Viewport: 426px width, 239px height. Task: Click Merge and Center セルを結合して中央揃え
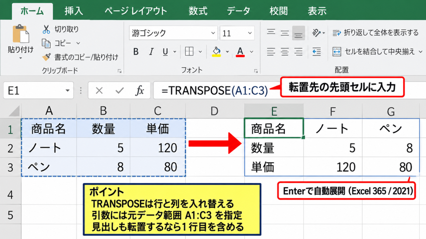(373, 51)
